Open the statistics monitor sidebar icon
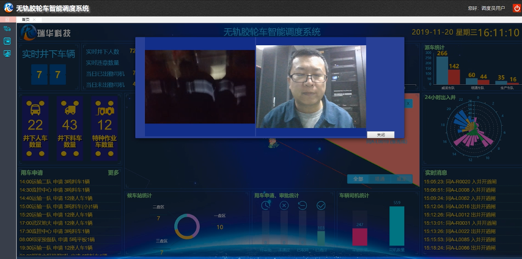 point(7,53)
